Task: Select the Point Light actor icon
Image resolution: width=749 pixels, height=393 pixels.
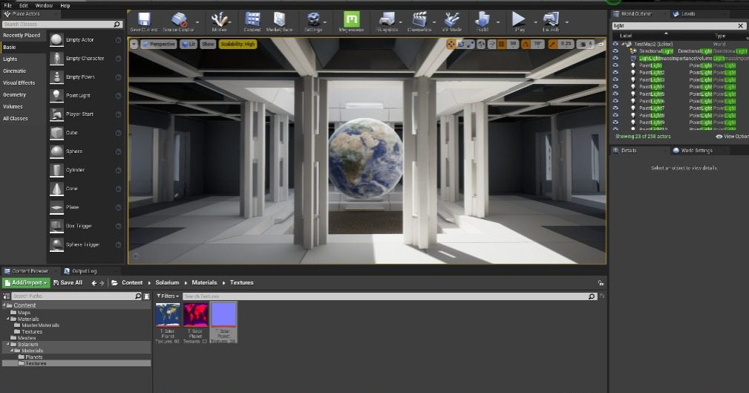Action: (56, 96)
